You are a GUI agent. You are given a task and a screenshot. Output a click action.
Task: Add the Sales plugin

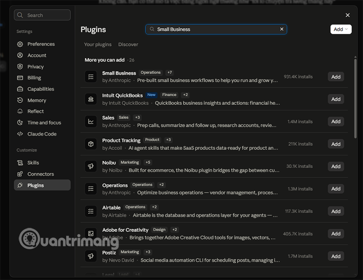click(336, 122)
